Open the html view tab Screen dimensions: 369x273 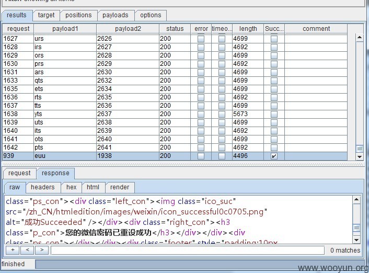click(x=93, y=188)
